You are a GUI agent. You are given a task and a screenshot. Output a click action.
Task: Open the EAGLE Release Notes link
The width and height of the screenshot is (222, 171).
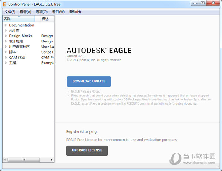tap(85, 92)
